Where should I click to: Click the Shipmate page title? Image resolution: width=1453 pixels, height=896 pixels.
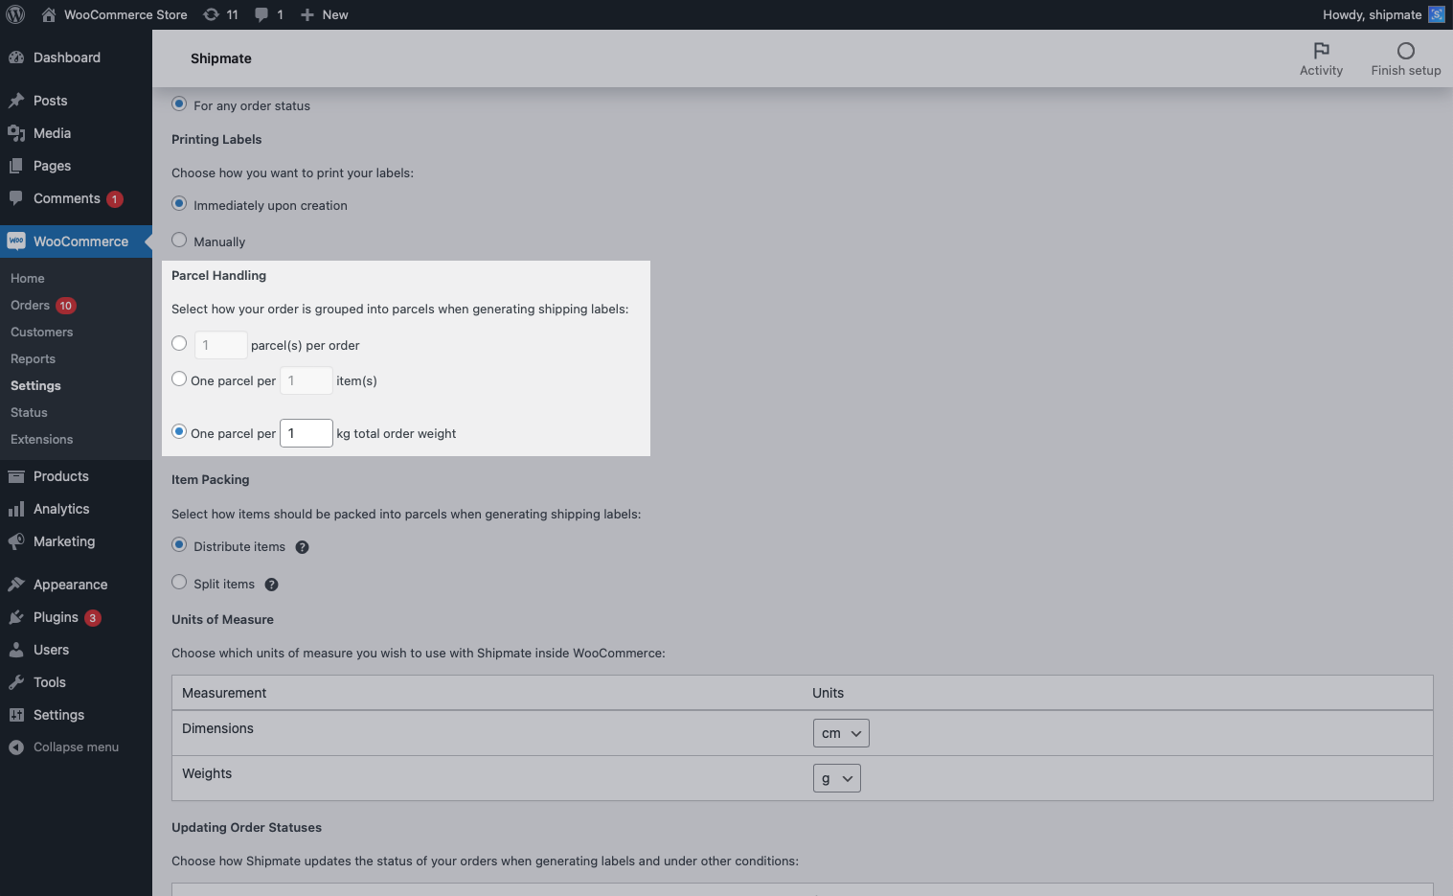coord(220,58)
